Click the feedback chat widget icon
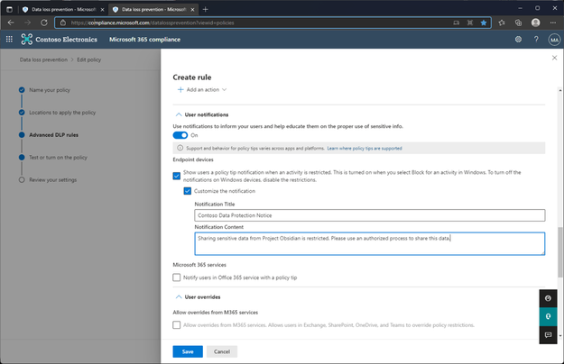This screenshot has width=564, height=364. point(548,335)
